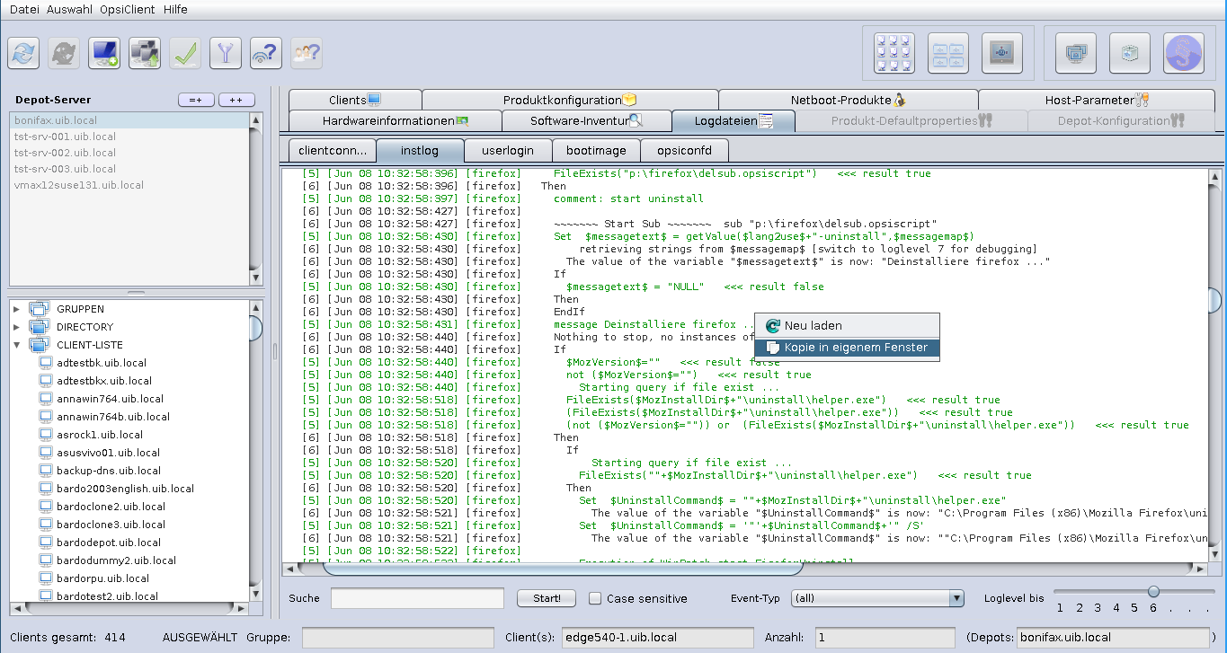Viewport: 1227px width, 653px height.
Task: Switch to the Clients tab
Action: point(355,100)
